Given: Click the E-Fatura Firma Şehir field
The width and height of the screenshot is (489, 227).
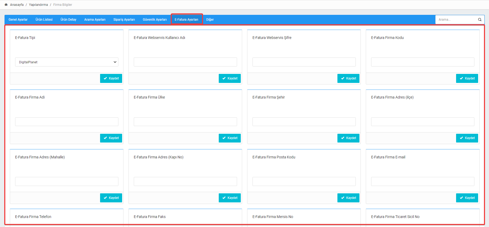Looking at the screenshot, I should tap(304, 122).
